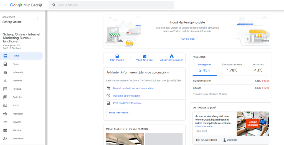Image resolution: width=284 pixels, height=145 pixels.
Task: Open the three-dot organisation options menu
Action: (x=37, y=19)
